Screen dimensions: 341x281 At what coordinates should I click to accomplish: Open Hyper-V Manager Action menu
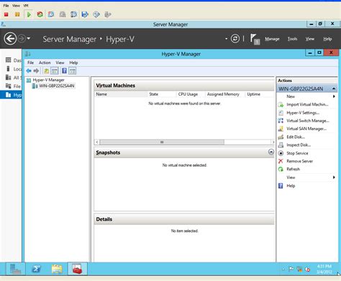click(45, 63)
